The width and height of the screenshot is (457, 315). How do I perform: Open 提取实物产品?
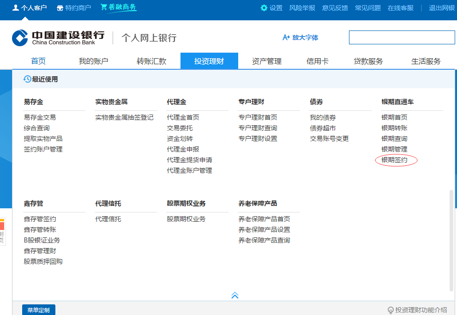(43, 139)
